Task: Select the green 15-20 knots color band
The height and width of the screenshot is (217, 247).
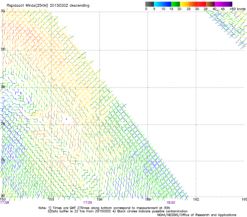Action: pyautogui.click(x=176, y=4)
